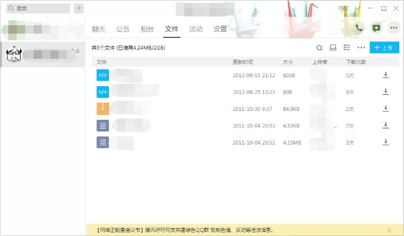
Task: Sort by 下载次数 column header
Action: [x=356, y=62]
